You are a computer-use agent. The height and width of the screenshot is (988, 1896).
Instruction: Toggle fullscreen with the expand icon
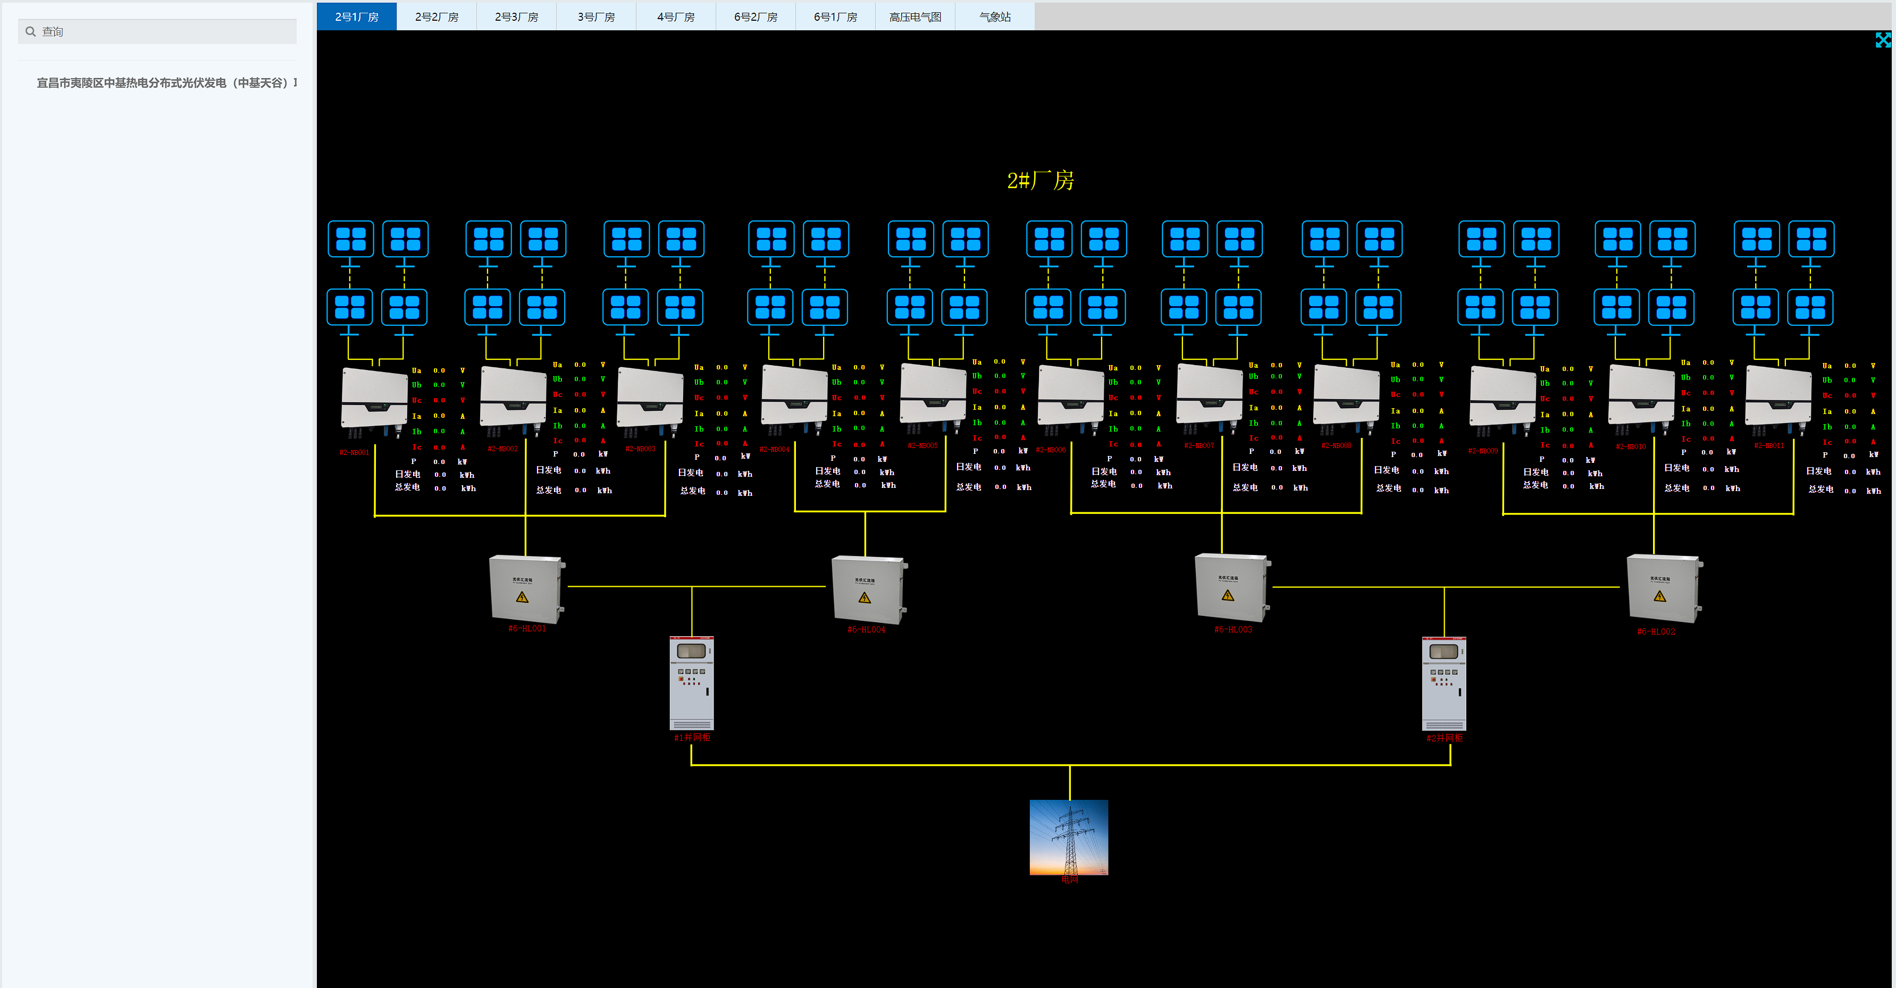pyautogui.click(x=1882, y=40)
